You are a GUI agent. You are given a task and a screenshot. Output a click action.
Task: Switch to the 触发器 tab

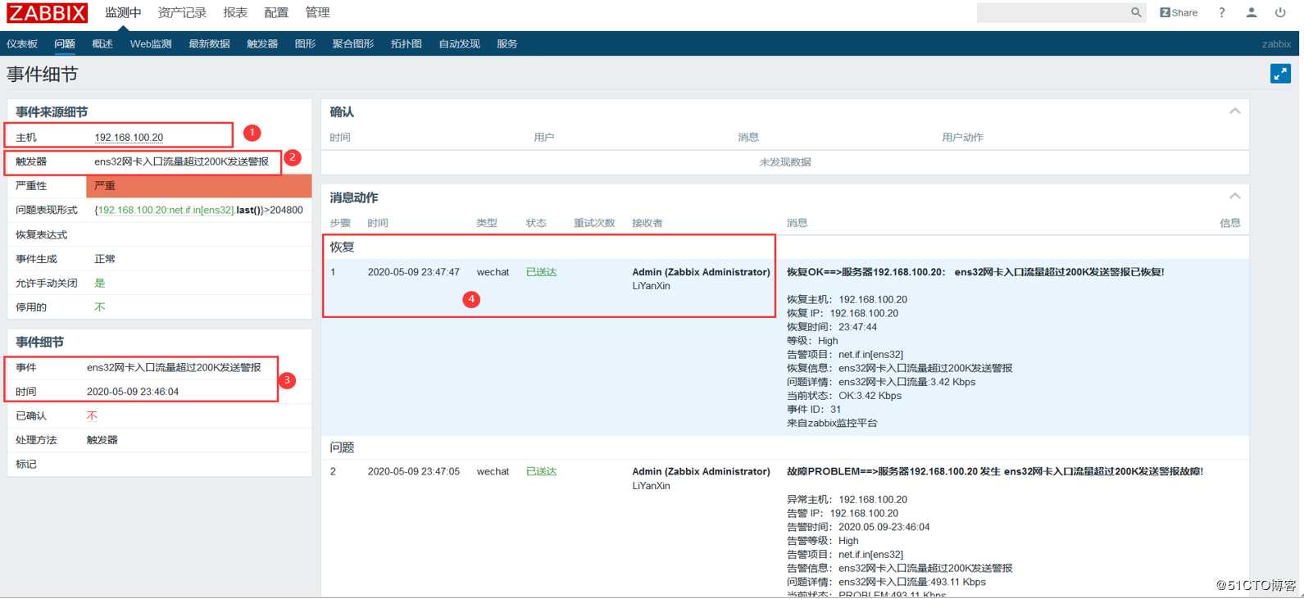[262, 44]
